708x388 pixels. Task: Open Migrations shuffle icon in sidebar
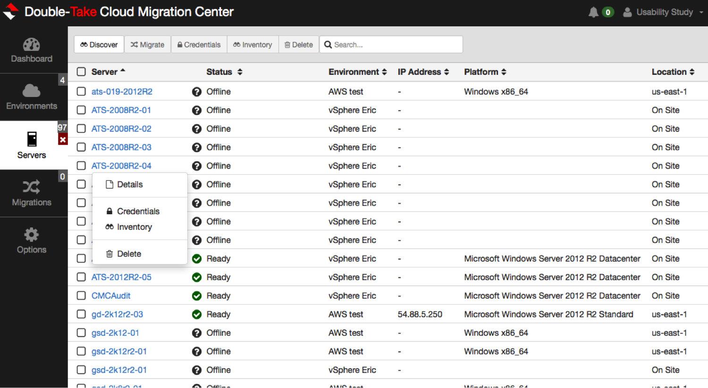click(x=32, y=187)
